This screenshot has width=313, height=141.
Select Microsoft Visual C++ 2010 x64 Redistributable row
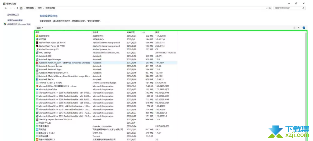106,106
